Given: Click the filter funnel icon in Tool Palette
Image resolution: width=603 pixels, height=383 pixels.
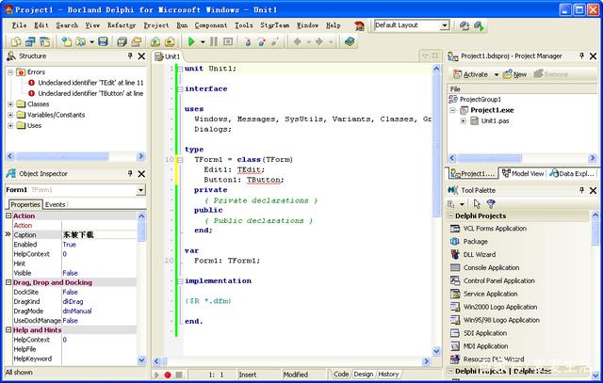Looking at the screenshot, I should click(491, 203).
